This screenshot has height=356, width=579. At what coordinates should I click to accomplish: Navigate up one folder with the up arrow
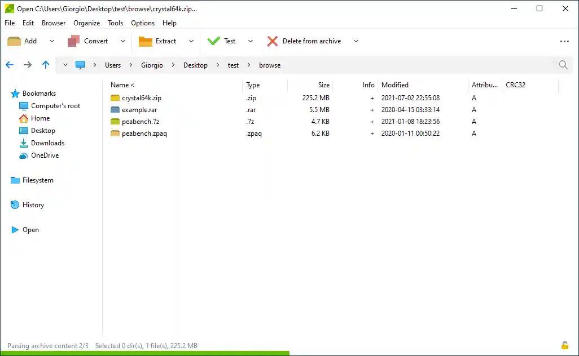tap(46, 65)
